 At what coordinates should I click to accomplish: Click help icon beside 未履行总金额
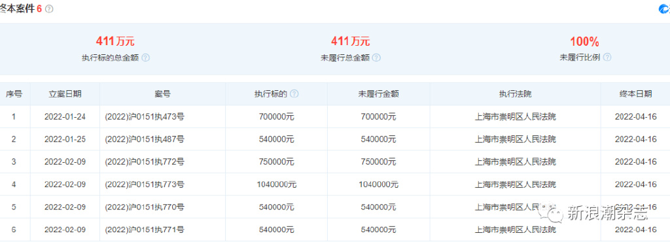click(x=376, y=58)
